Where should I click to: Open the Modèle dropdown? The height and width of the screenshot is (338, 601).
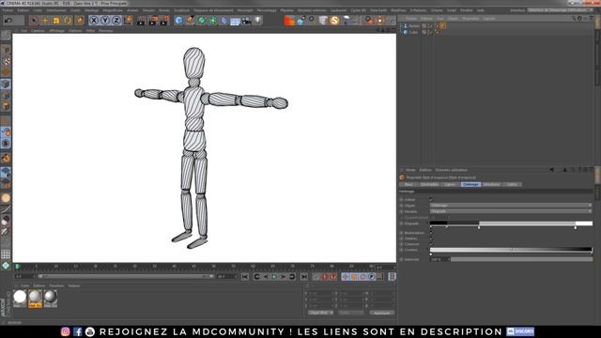tap(511, 211)
